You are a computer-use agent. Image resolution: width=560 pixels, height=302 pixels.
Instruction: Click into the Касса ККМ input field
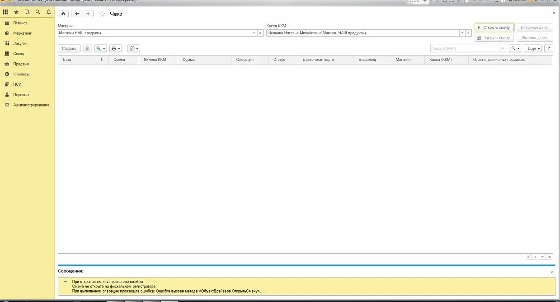point(363,33)
